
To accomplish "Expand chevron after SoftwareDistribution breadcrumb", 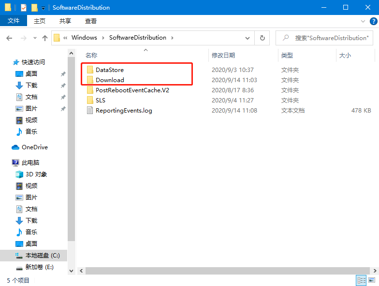I will pyautogui.click(x=172, y=38).
